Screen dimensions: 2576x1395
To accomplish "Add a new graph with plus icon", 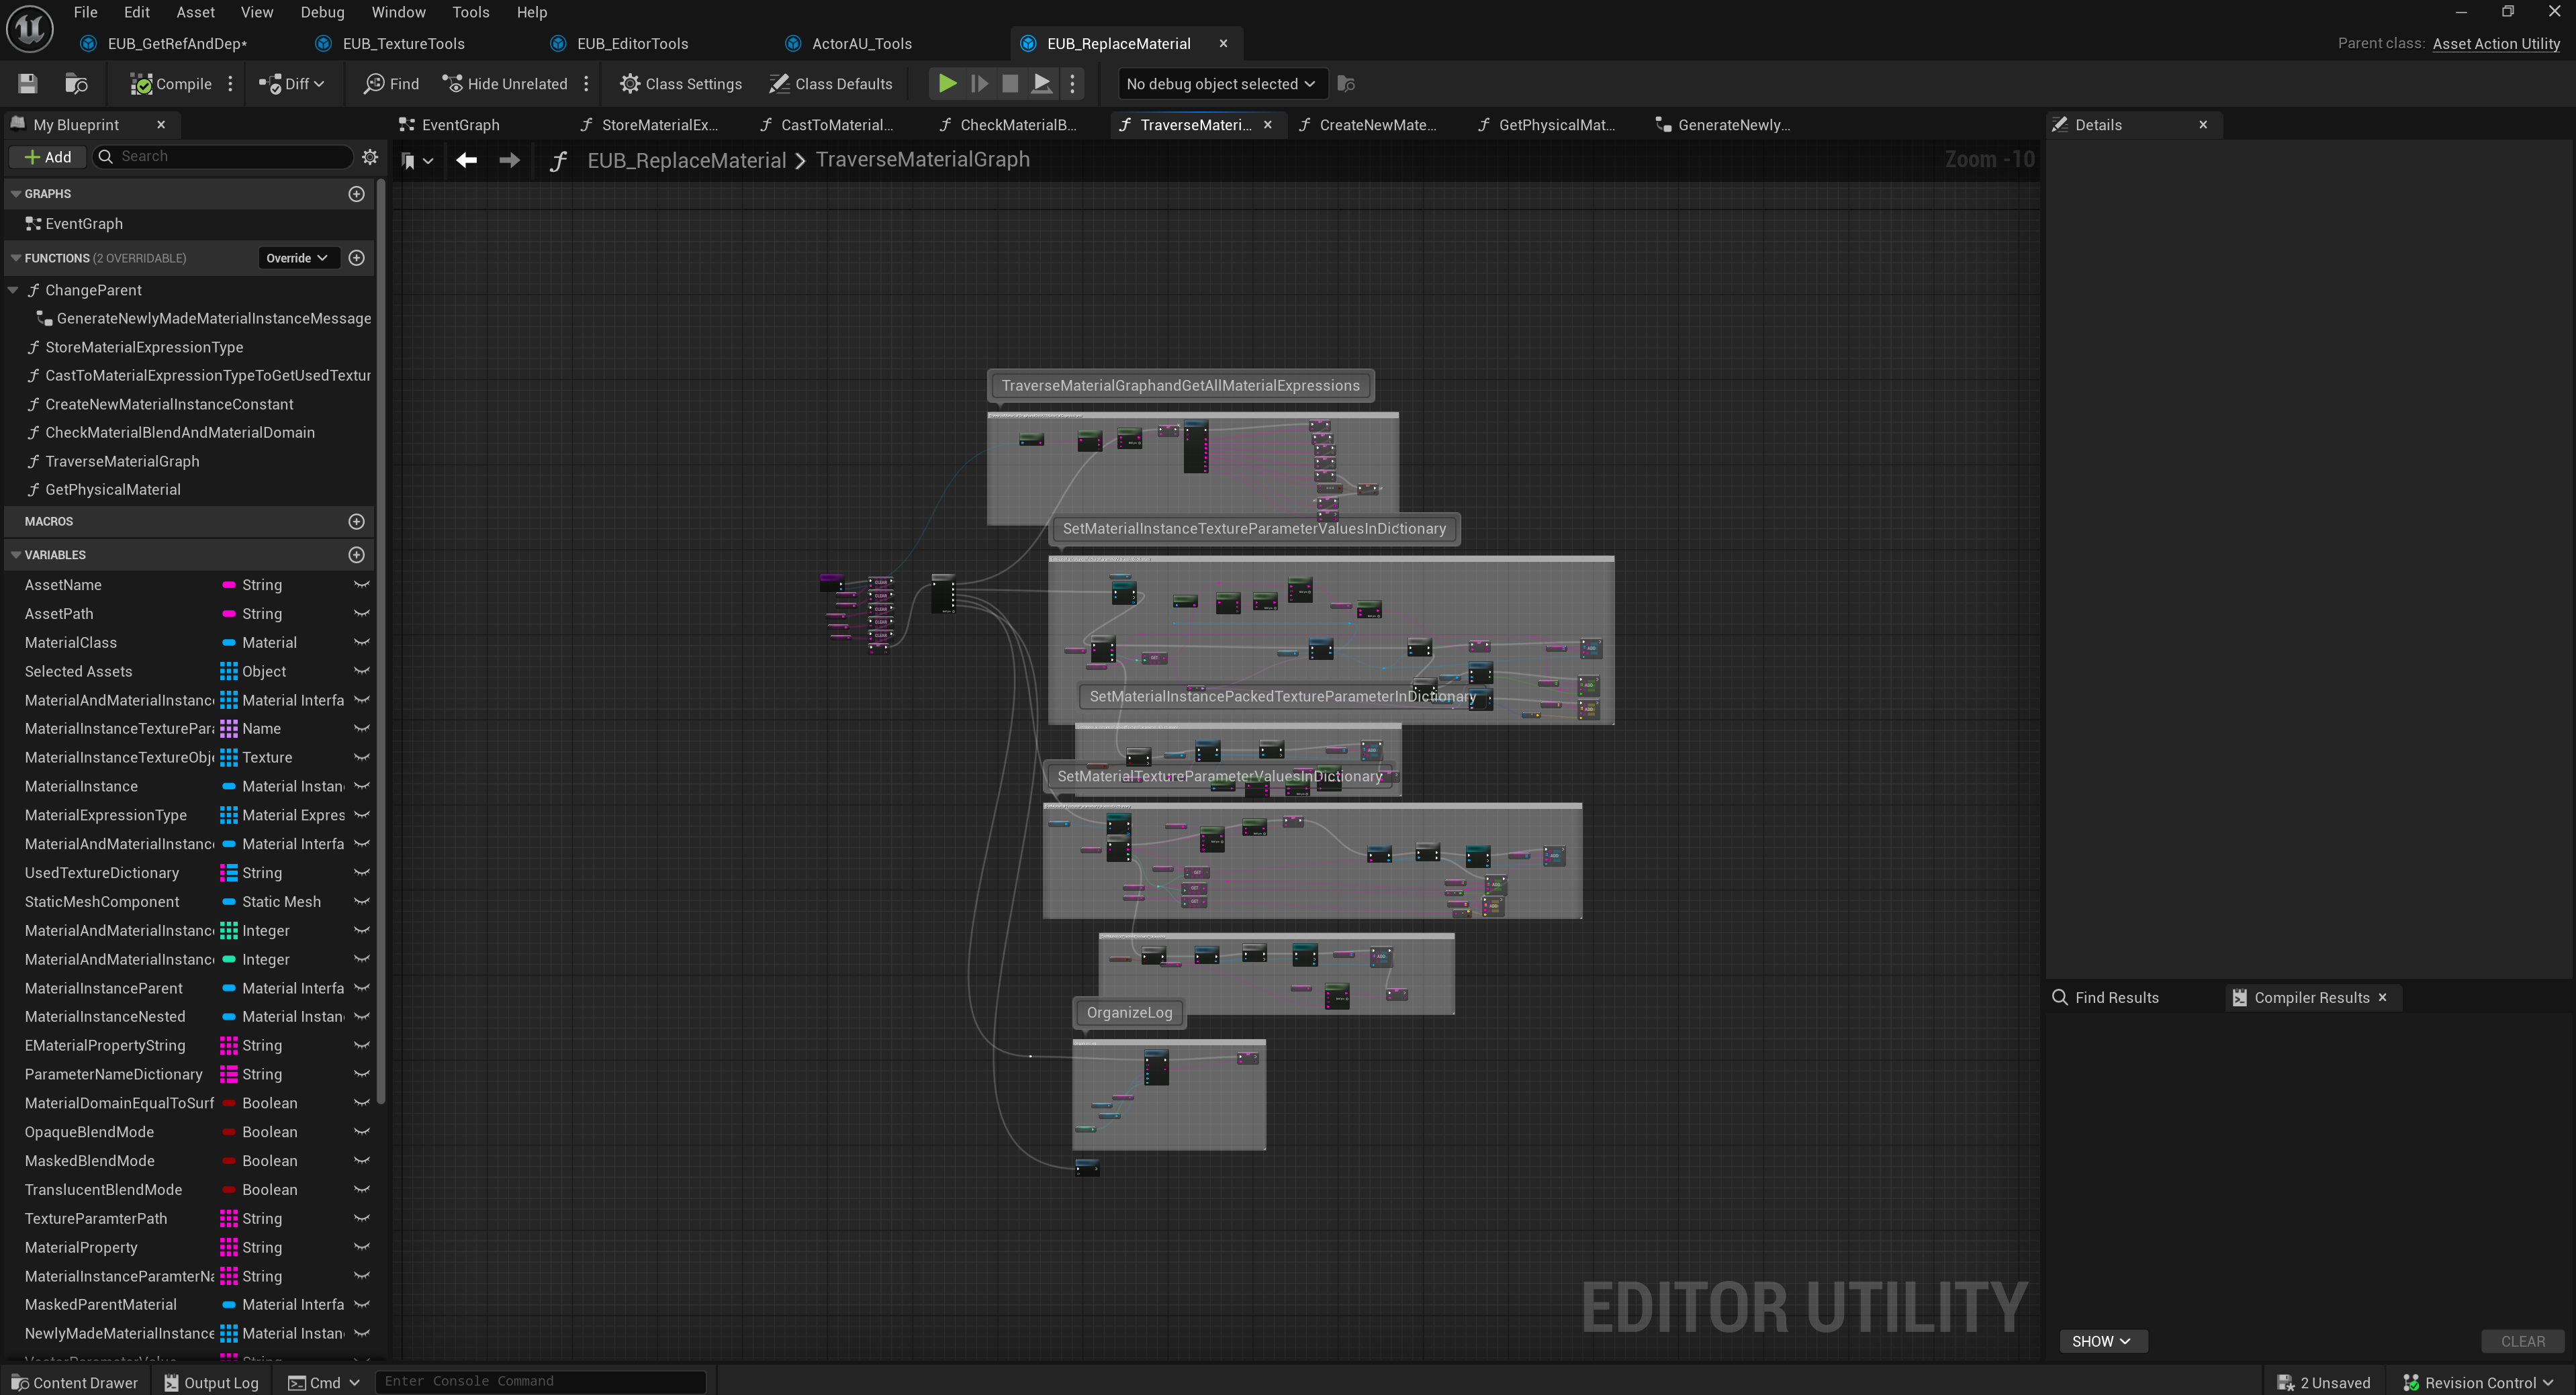I will pos(356,194).
